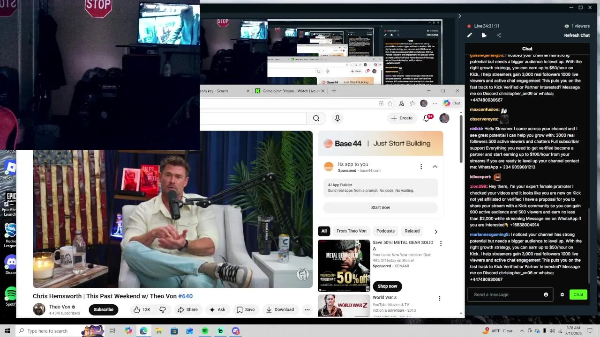This screenshot has width=600, height=337.
Task: Collapse the Base44 sponsored ad card
Action: 435,167
